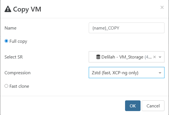Select the Full copy radio button
The height and width of the screenshot is (115, 169).
pos(6,41)
